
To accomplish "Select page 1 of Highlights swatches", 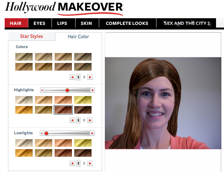I will [78, 120].
